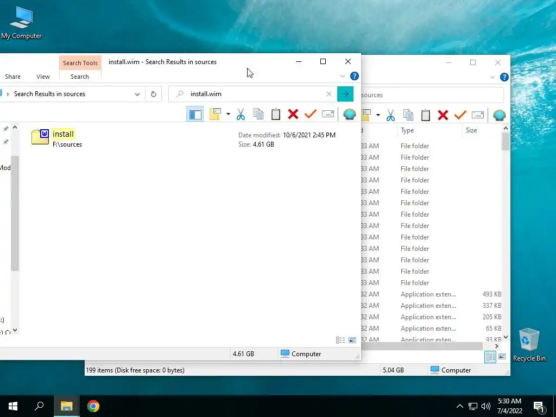
Task: Click the orange checkmark Properties icon in search window
Action: (x=310, y=114)
